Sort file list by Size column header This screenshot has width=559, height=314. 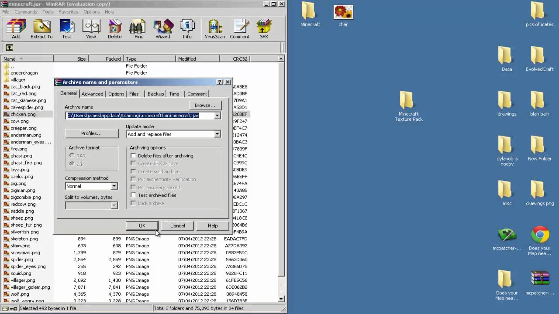(71, 59)
